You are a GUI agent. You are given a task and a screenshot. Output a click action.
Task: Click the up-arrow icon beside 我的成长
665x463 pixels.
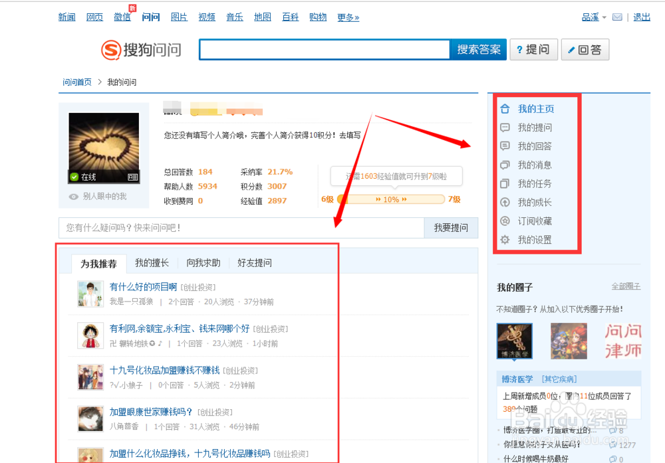(x=505, y=202)
